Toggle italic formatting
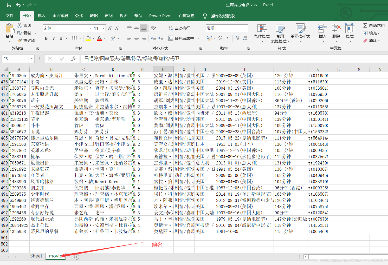388x265 pixels. (54, 38)
